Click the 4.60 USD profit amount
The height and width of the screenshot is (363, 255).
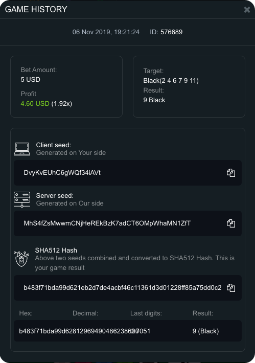[x=35, y=103]
